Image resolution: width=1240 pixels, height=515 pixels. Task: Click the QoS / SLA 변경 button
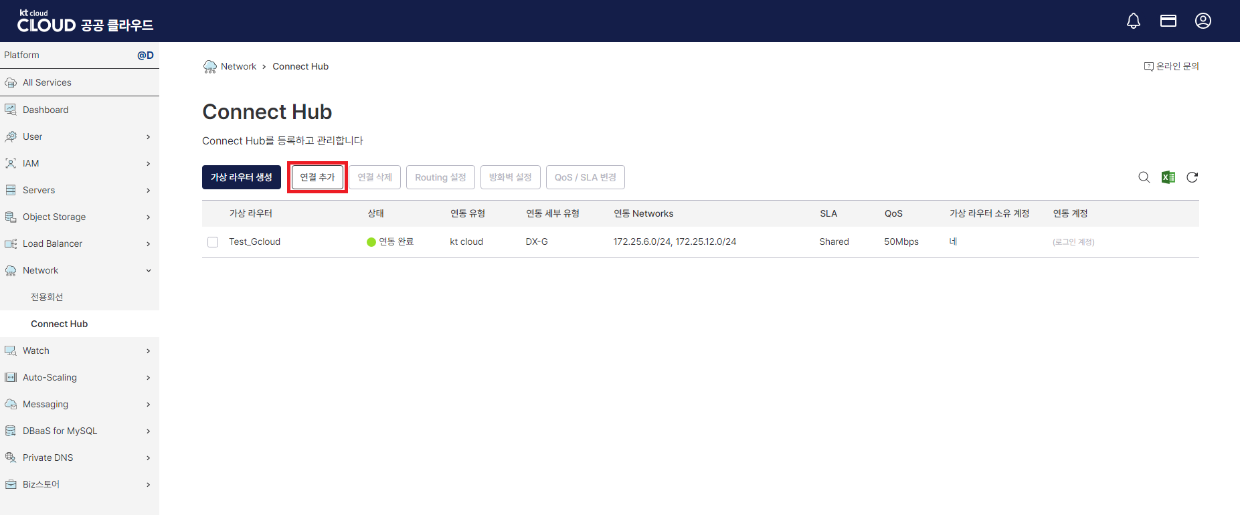point(586,177)
